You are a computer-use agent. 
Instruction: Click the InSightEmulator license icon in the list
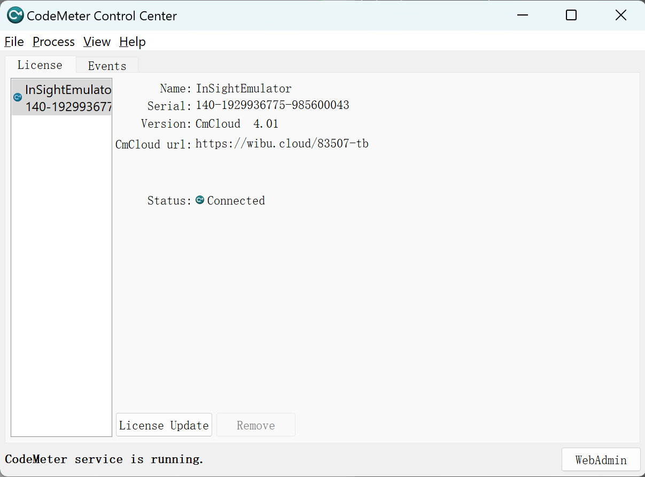18,97
